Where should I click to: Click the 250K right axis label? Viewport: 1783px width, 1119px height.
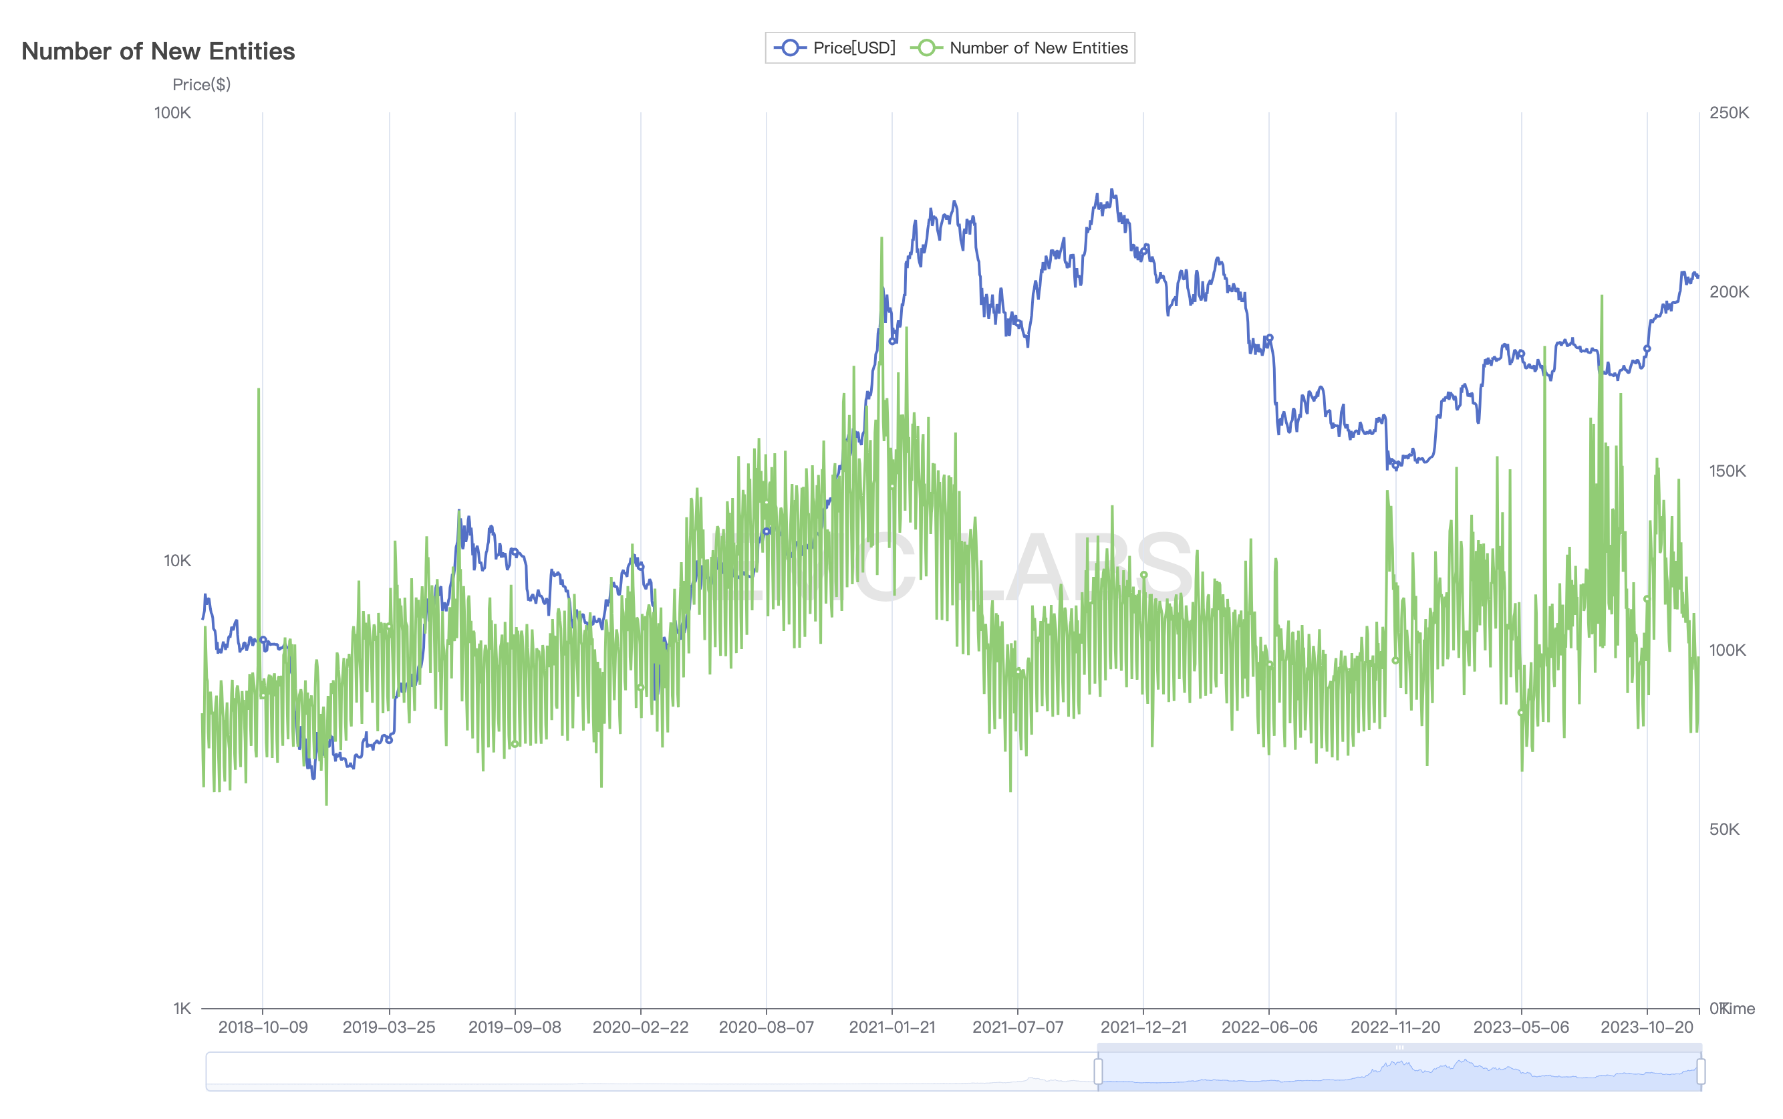[1728, 112]
